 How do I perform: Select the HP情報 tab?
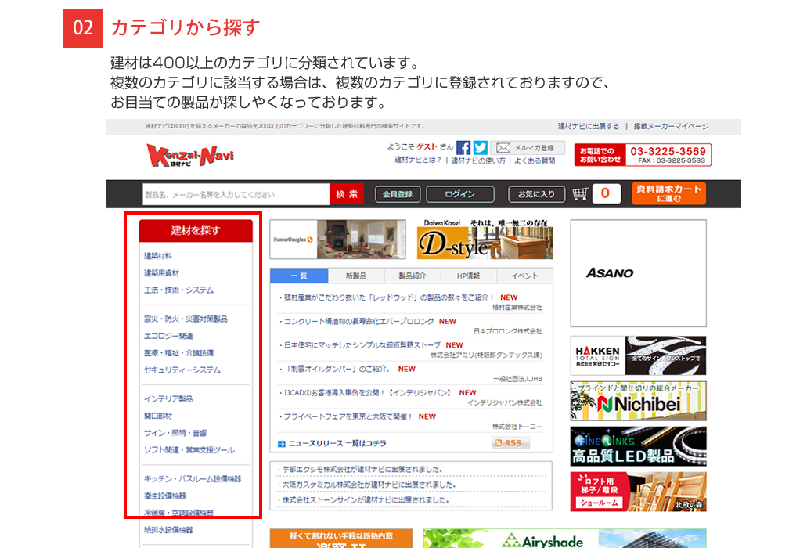click(x=468, y=276)
